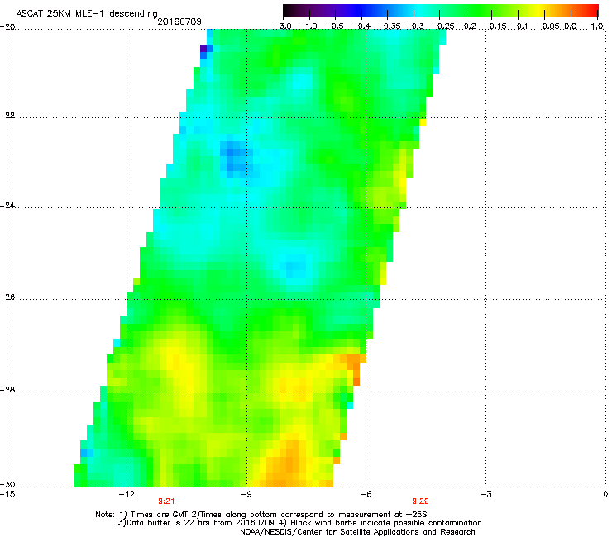Click the -24 latitude axis label
Viewport: 612px width, 537px height.
click(x=7, y=206)
